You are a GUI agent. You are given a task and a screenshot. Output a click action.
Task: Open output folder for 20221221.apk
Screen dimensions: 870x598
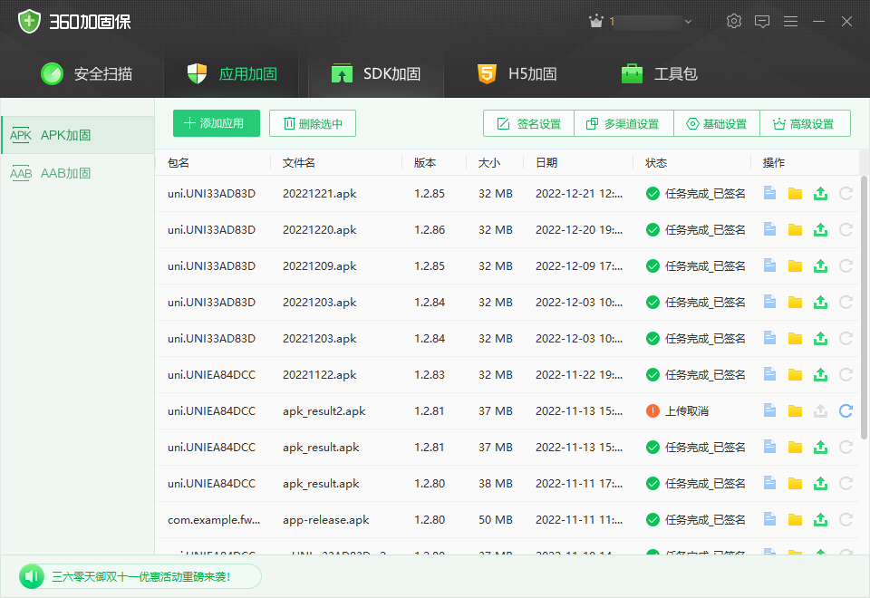(x=795, y=193)
